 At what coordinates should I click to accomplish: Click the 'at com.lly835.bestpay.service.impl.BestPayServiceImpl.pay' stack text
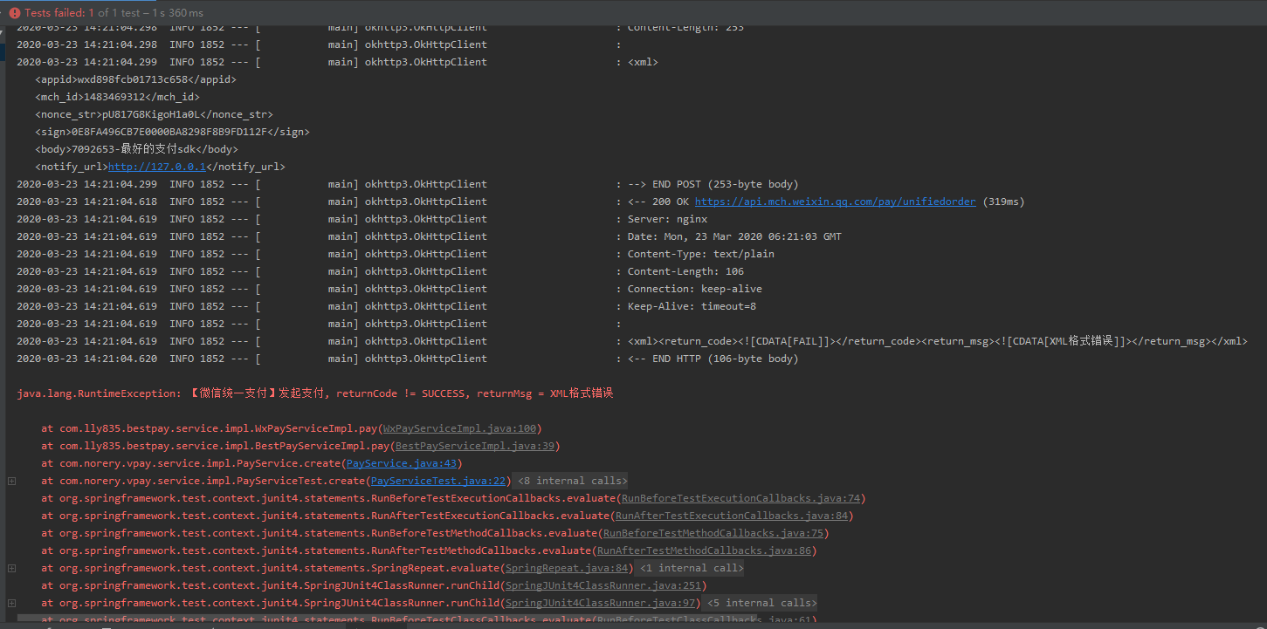coord(216,446)
